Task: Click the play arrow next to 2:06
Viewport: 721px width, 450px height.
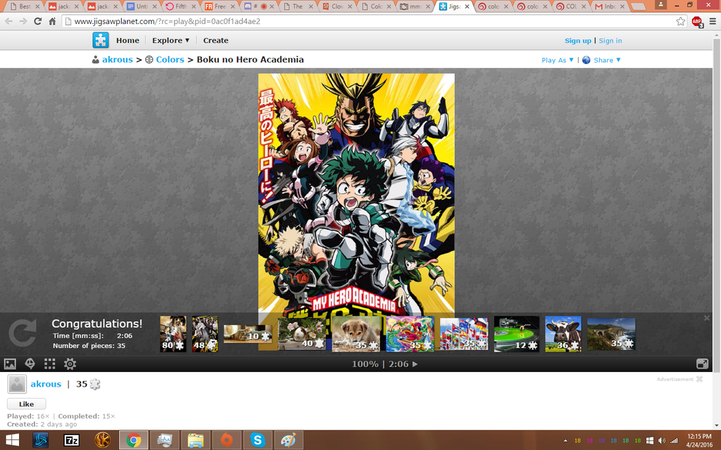Action: point(415,364)
